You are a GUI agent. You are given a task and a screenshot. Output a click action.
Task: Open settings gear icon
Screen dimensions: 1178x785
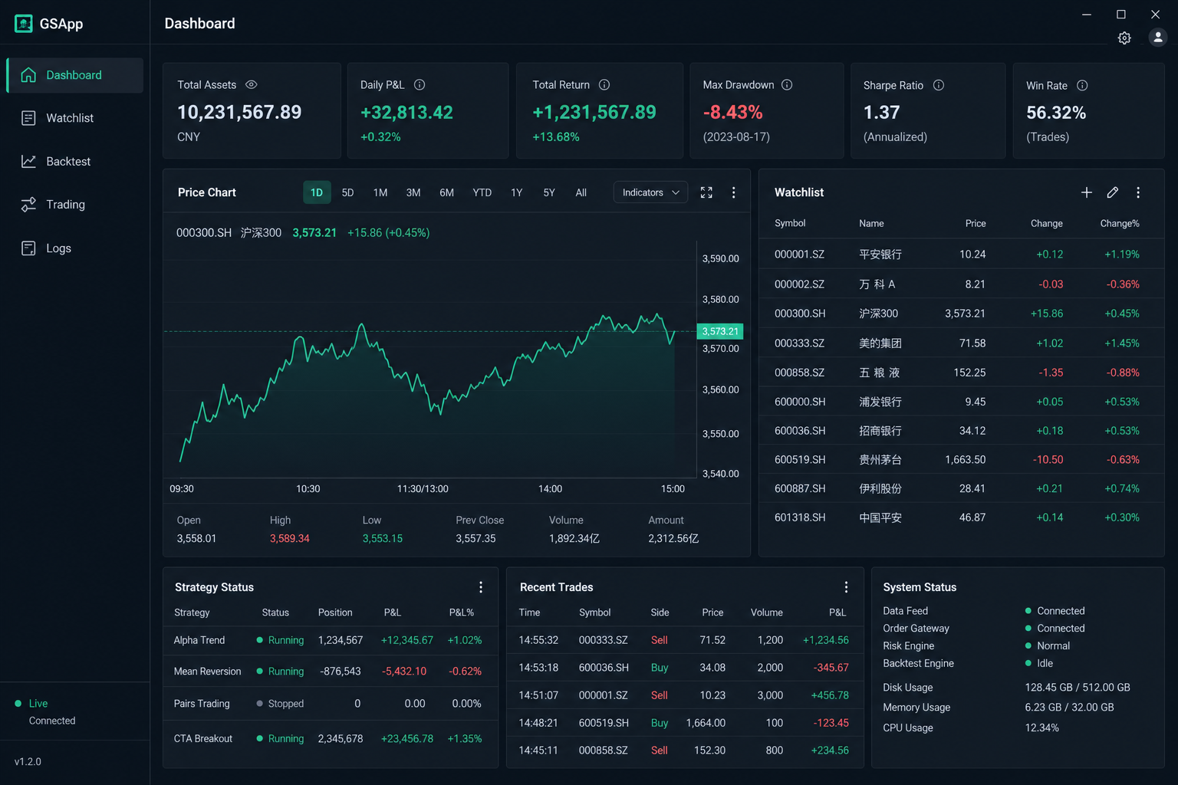tap(1124, 38)
